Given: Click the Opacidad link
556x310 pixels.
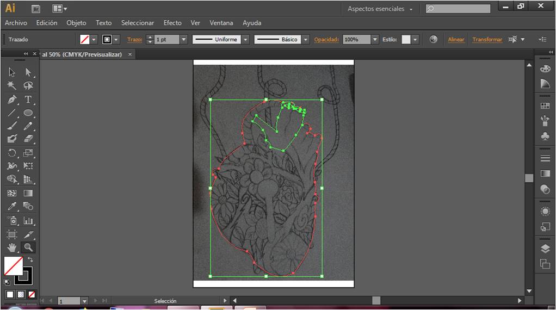Looking at the screenshot, I should point(326,39).
